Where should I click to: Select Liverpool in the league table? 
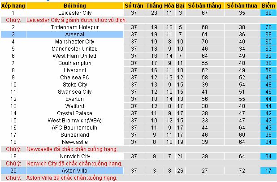click(74, 70)
